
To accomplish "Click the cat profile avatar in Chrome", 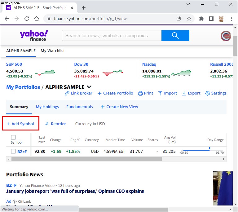I will click(221, 19).
